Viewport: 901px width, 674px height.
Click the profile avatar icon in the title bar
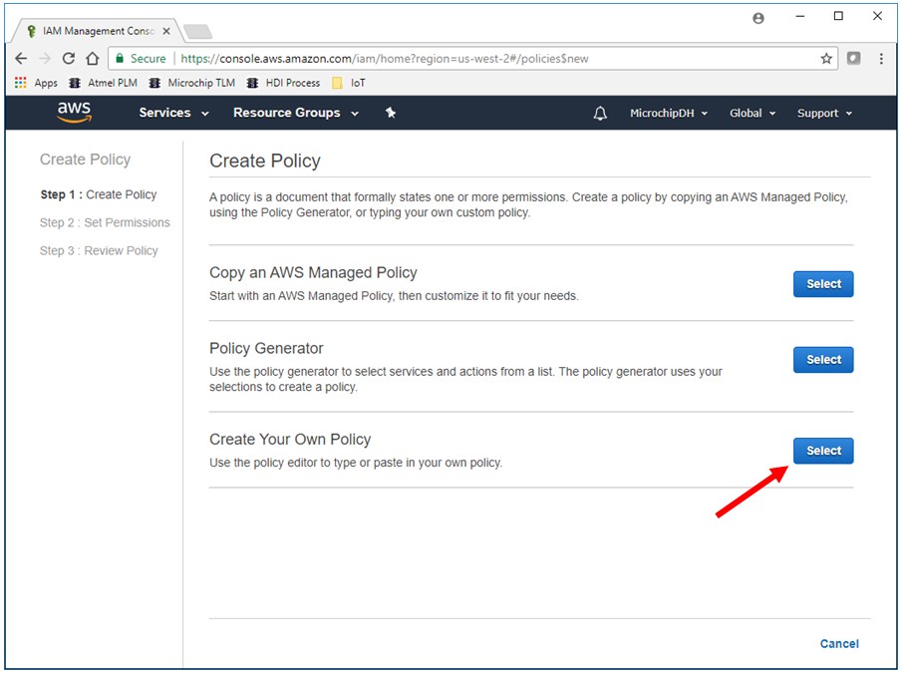pos(757,17)
